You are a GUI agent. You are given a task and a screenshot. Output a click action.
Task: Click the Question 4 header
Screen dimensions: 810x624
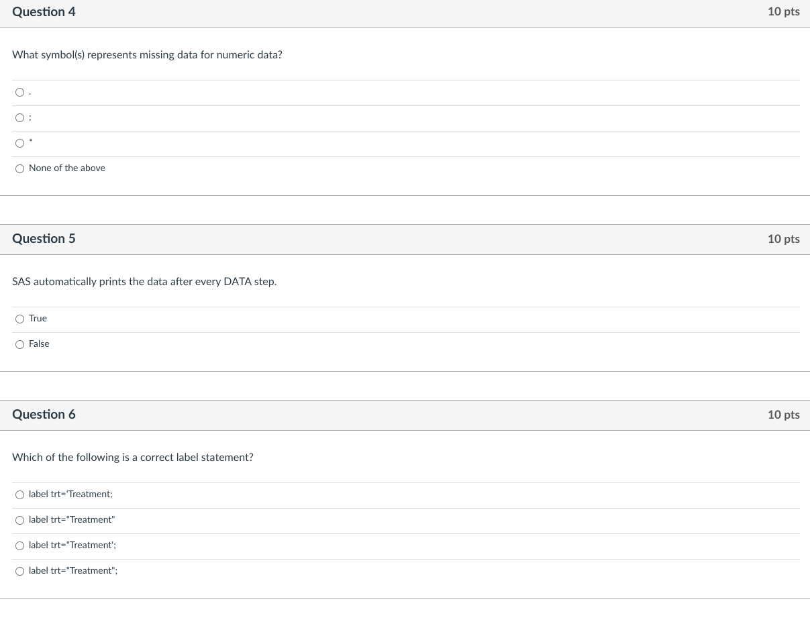coord(44,12)
